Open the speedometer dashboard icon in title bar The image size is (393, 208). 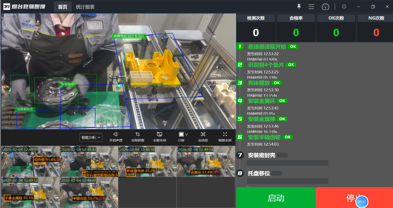coord(325,6)
